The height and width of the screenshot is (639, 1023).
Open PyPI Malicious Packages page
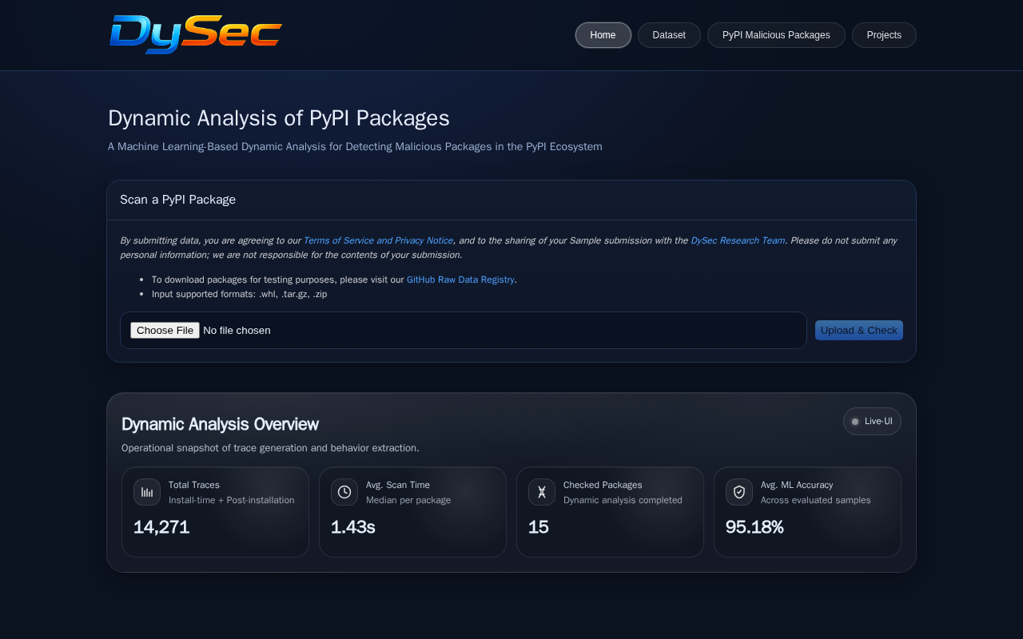click(x=776, y=35)
